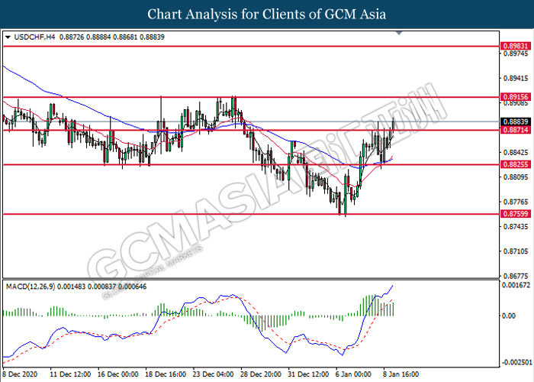Click the 0.88255 support price tag

pos(512,165)
